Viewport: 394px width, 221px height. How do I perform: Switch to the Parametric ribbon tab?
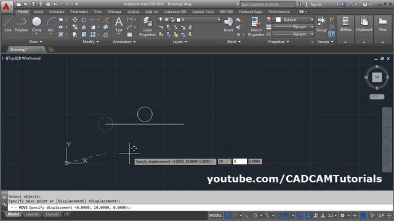79,12
